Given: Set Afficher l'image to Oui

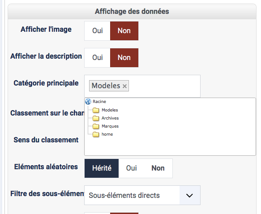Looking at the screenshot, I should [x=98, y=31].
